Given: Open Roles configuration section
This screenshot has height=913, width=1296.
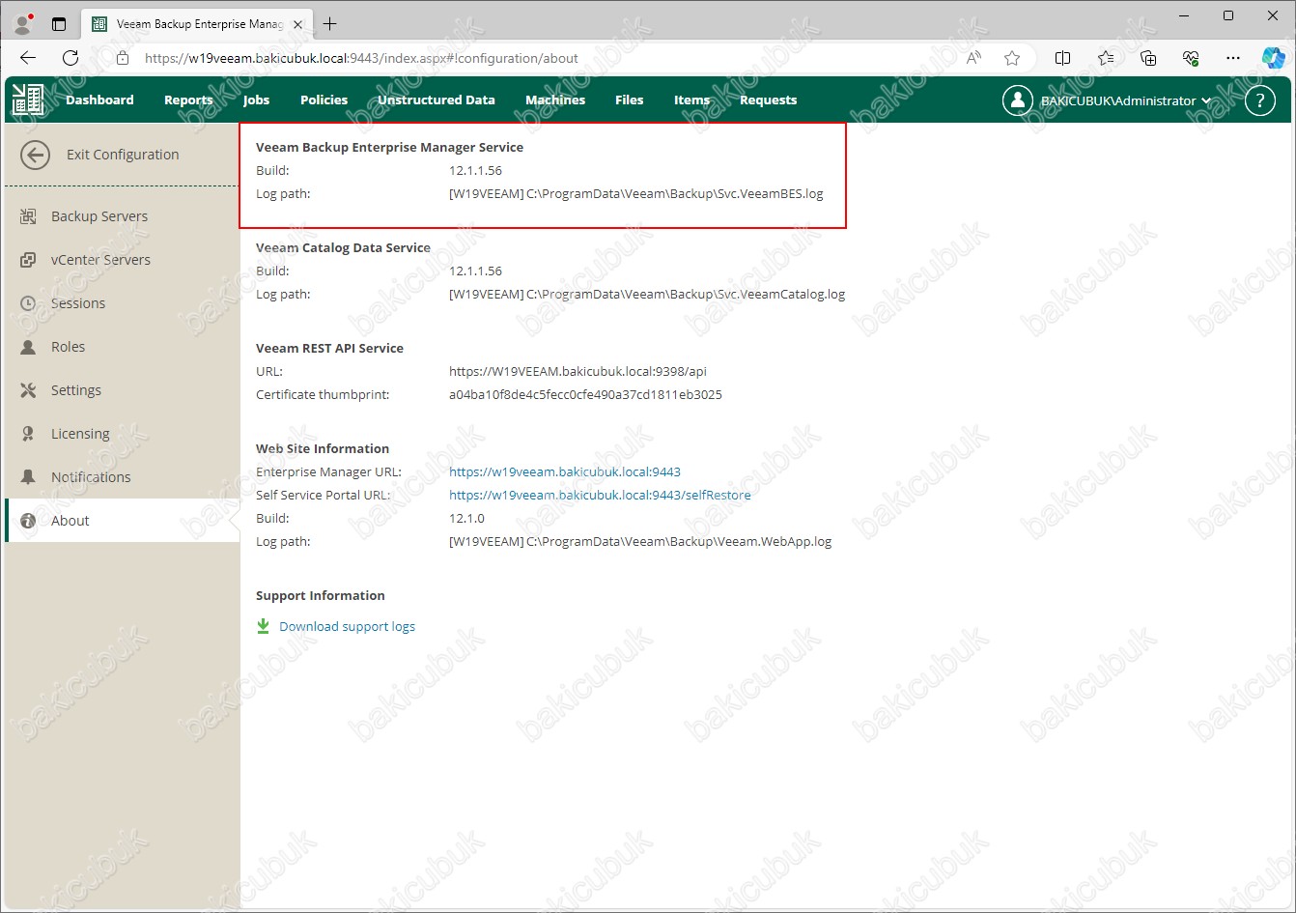Looking at the screenshot, I should [x=68, y=347].
